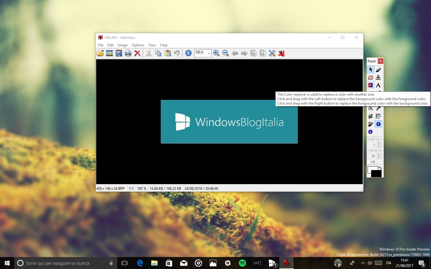
Task: Click the Width (px) value field
Action: [372, 145]
